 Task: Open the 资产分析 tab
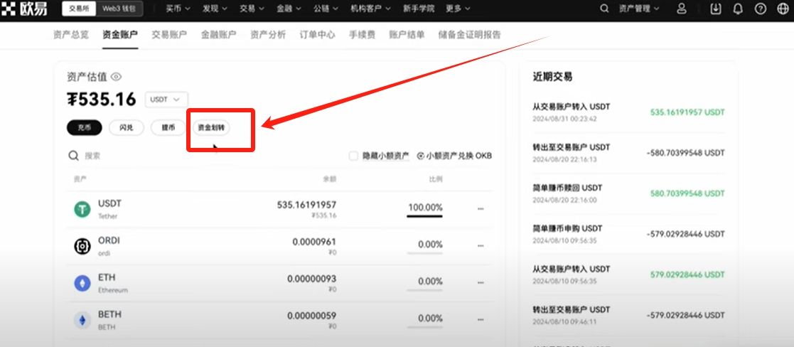pyautogui.click(x=268, y=34)
